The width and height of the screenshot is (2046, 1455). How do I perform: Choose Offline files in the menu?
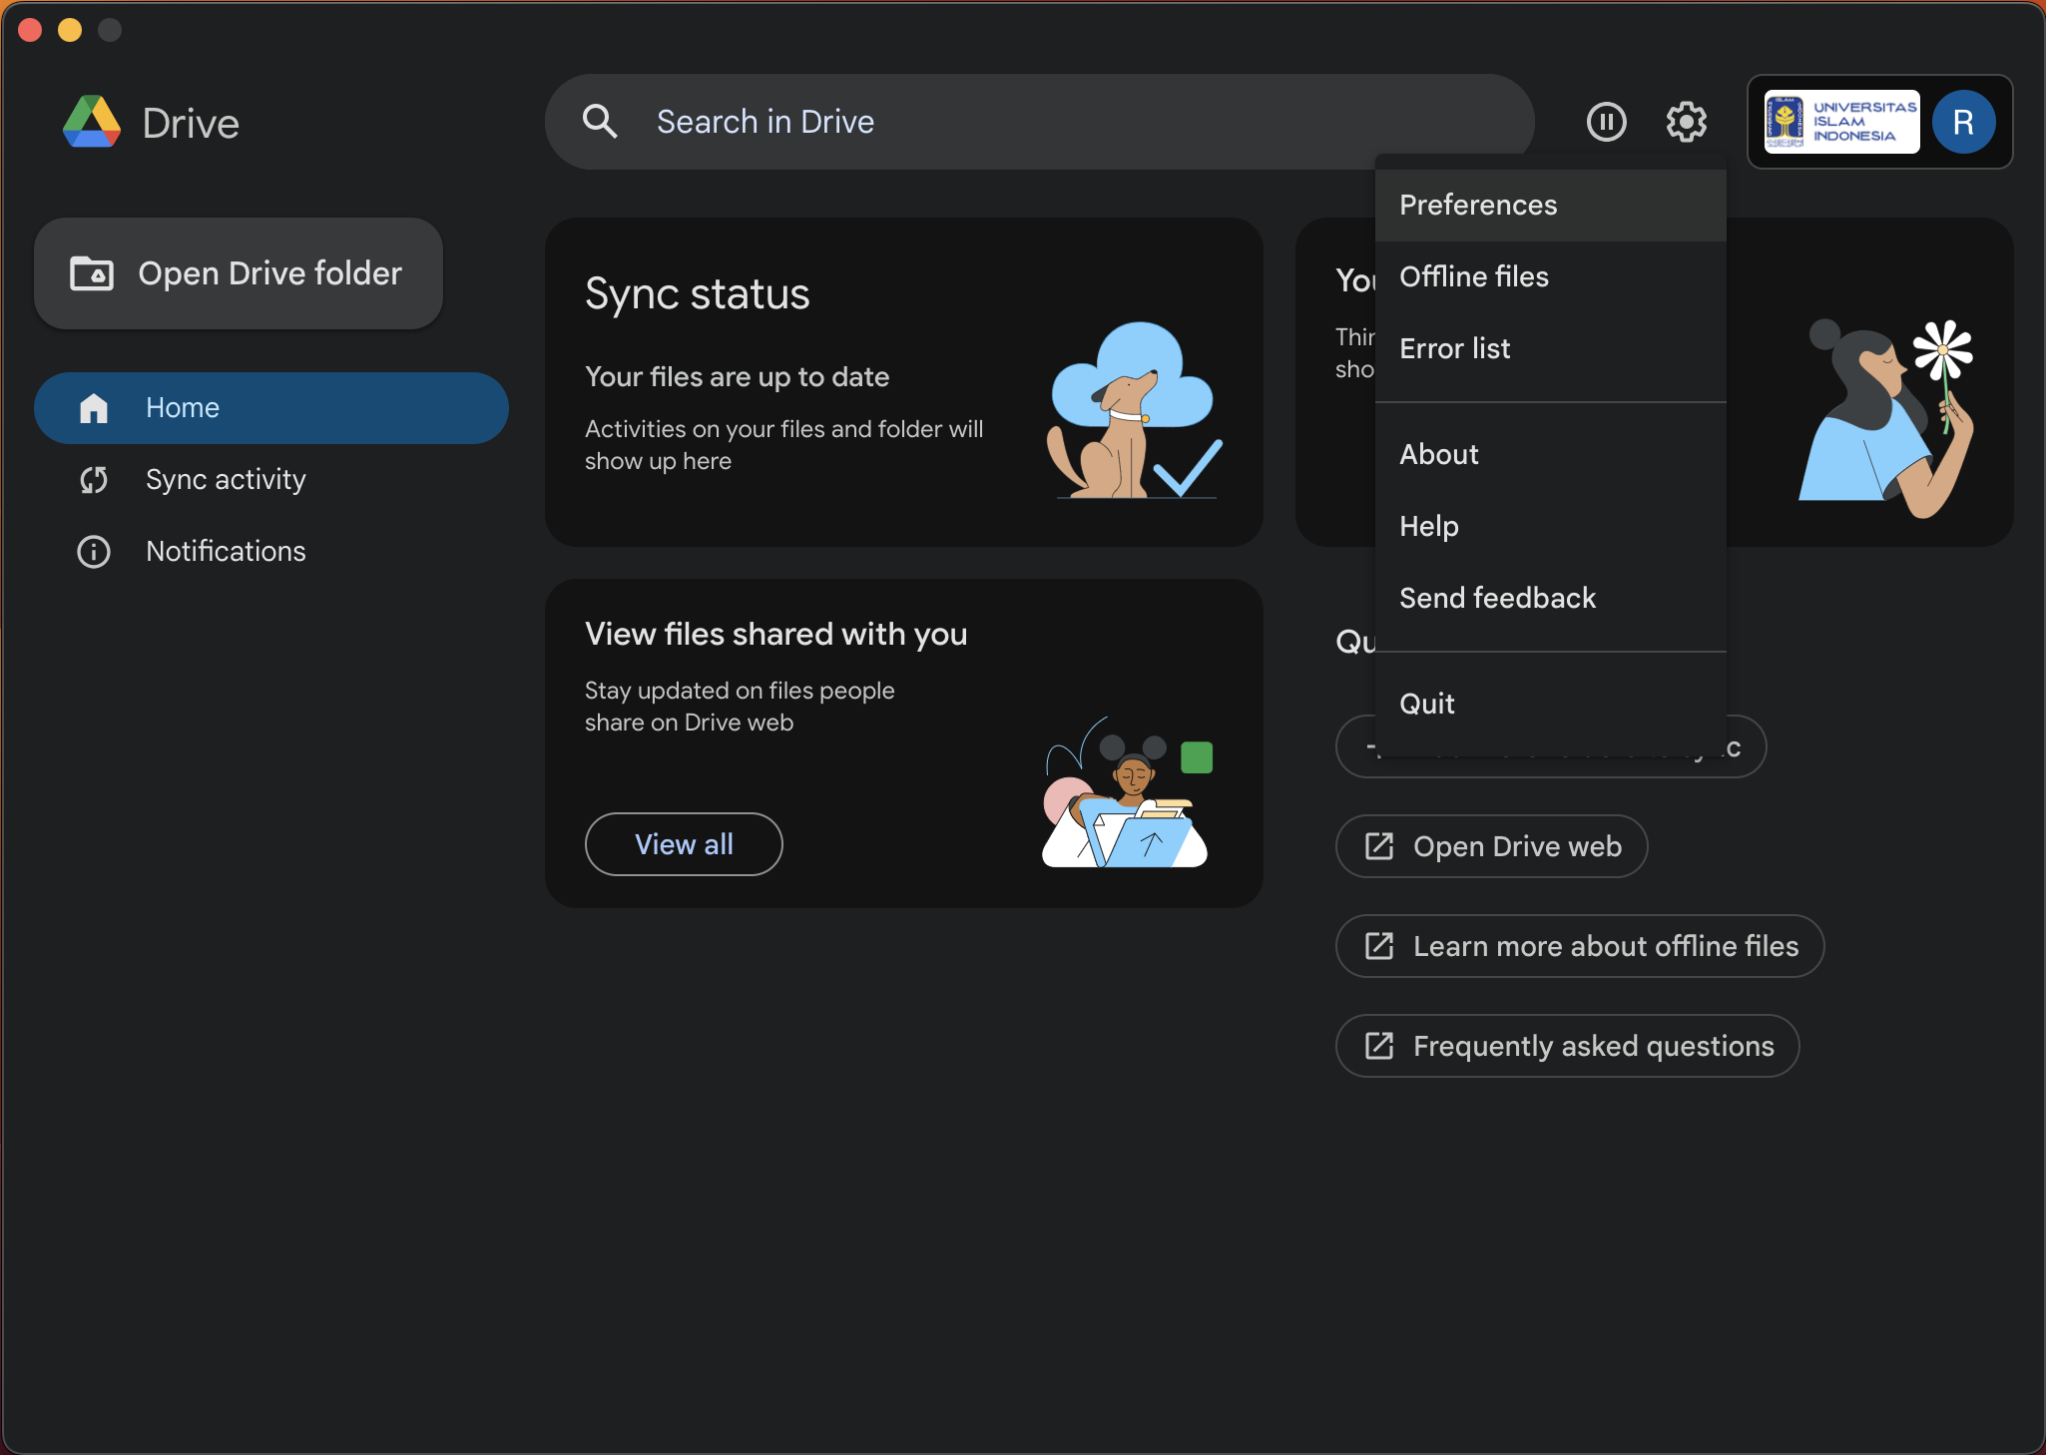point(1474,277)
